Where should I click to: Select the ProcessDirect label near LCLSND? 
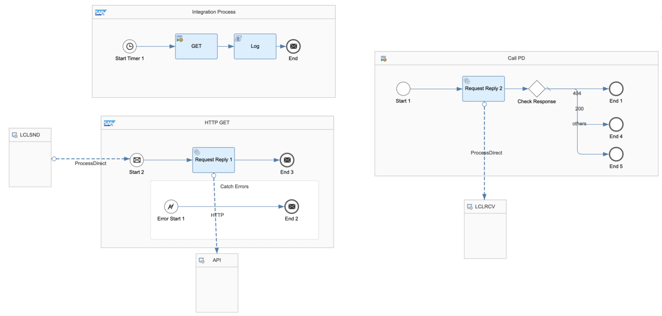pos(91,164)
